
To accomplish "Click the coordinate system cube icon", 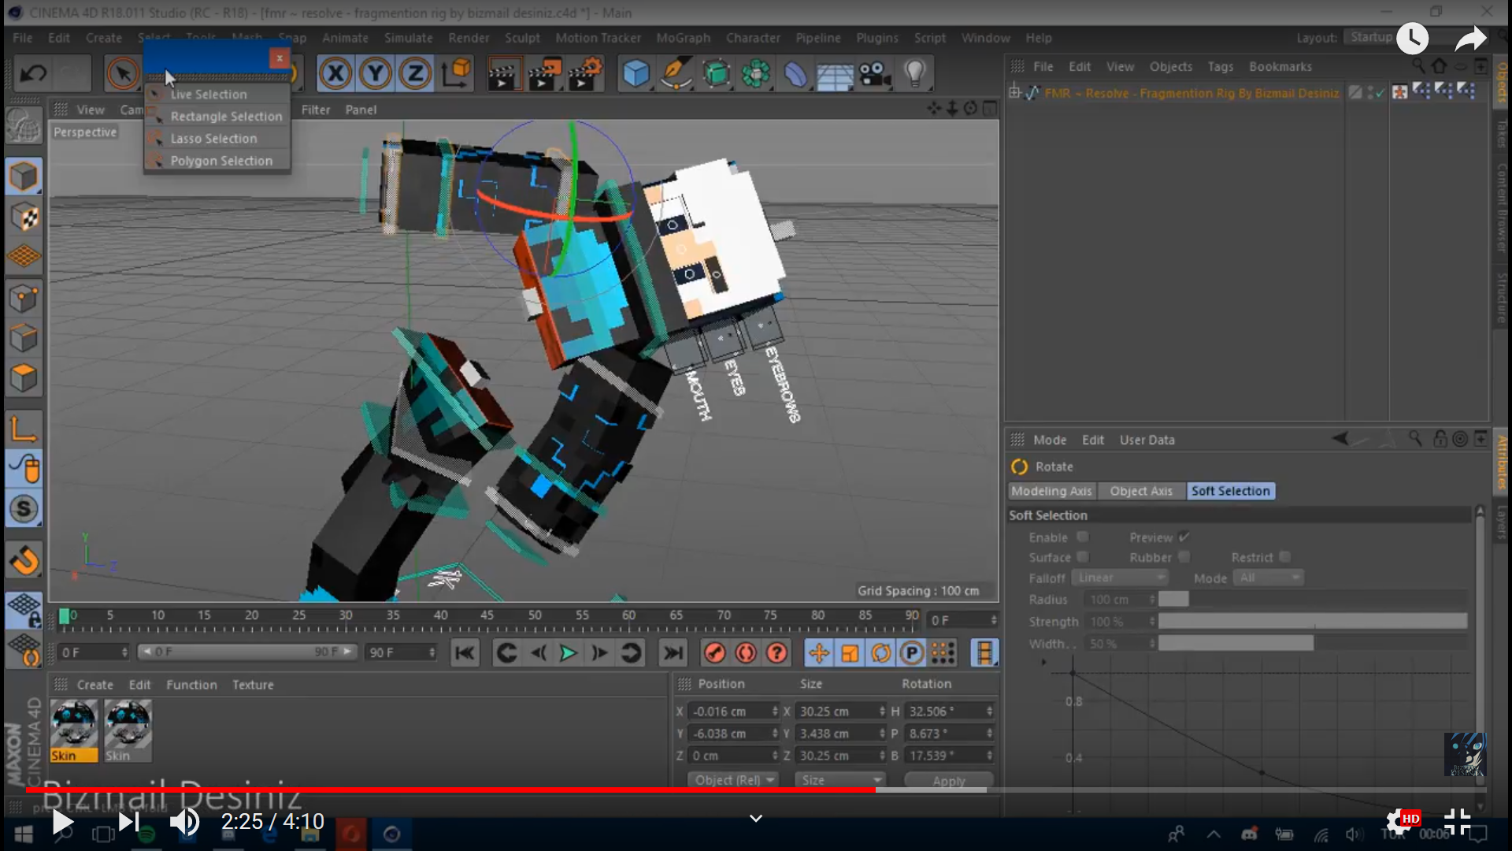I will click(456, 73).
